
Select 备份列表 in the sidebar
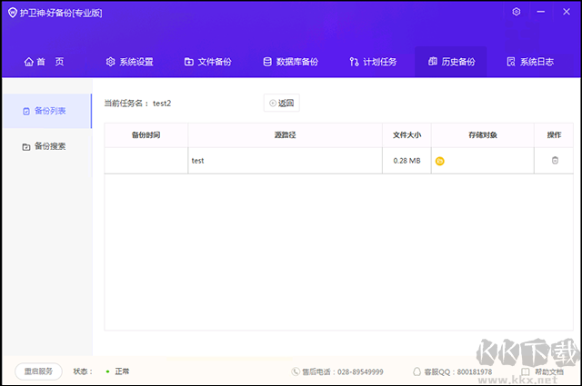pos(47,111)
